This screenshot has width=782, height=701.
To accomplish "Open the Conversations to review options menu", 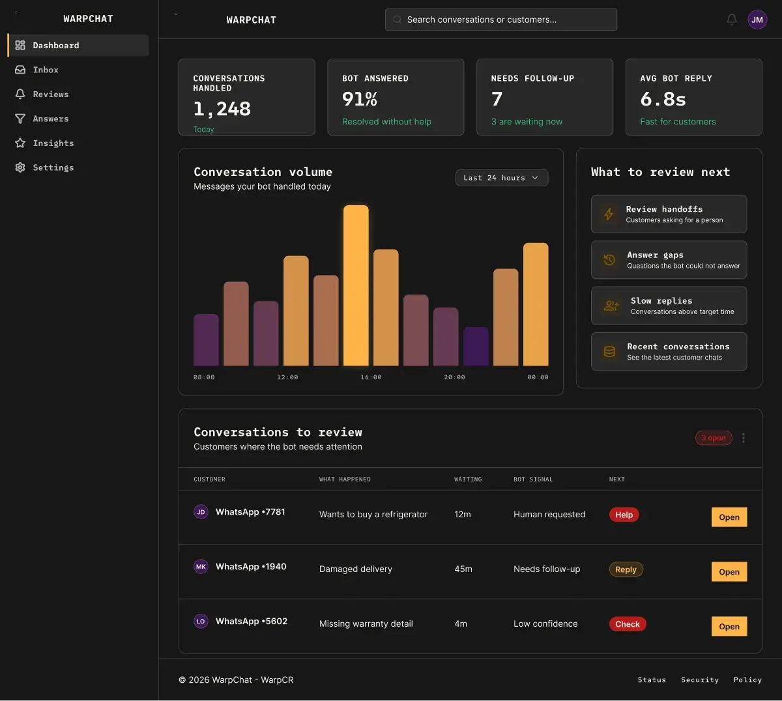I will 744,438.
